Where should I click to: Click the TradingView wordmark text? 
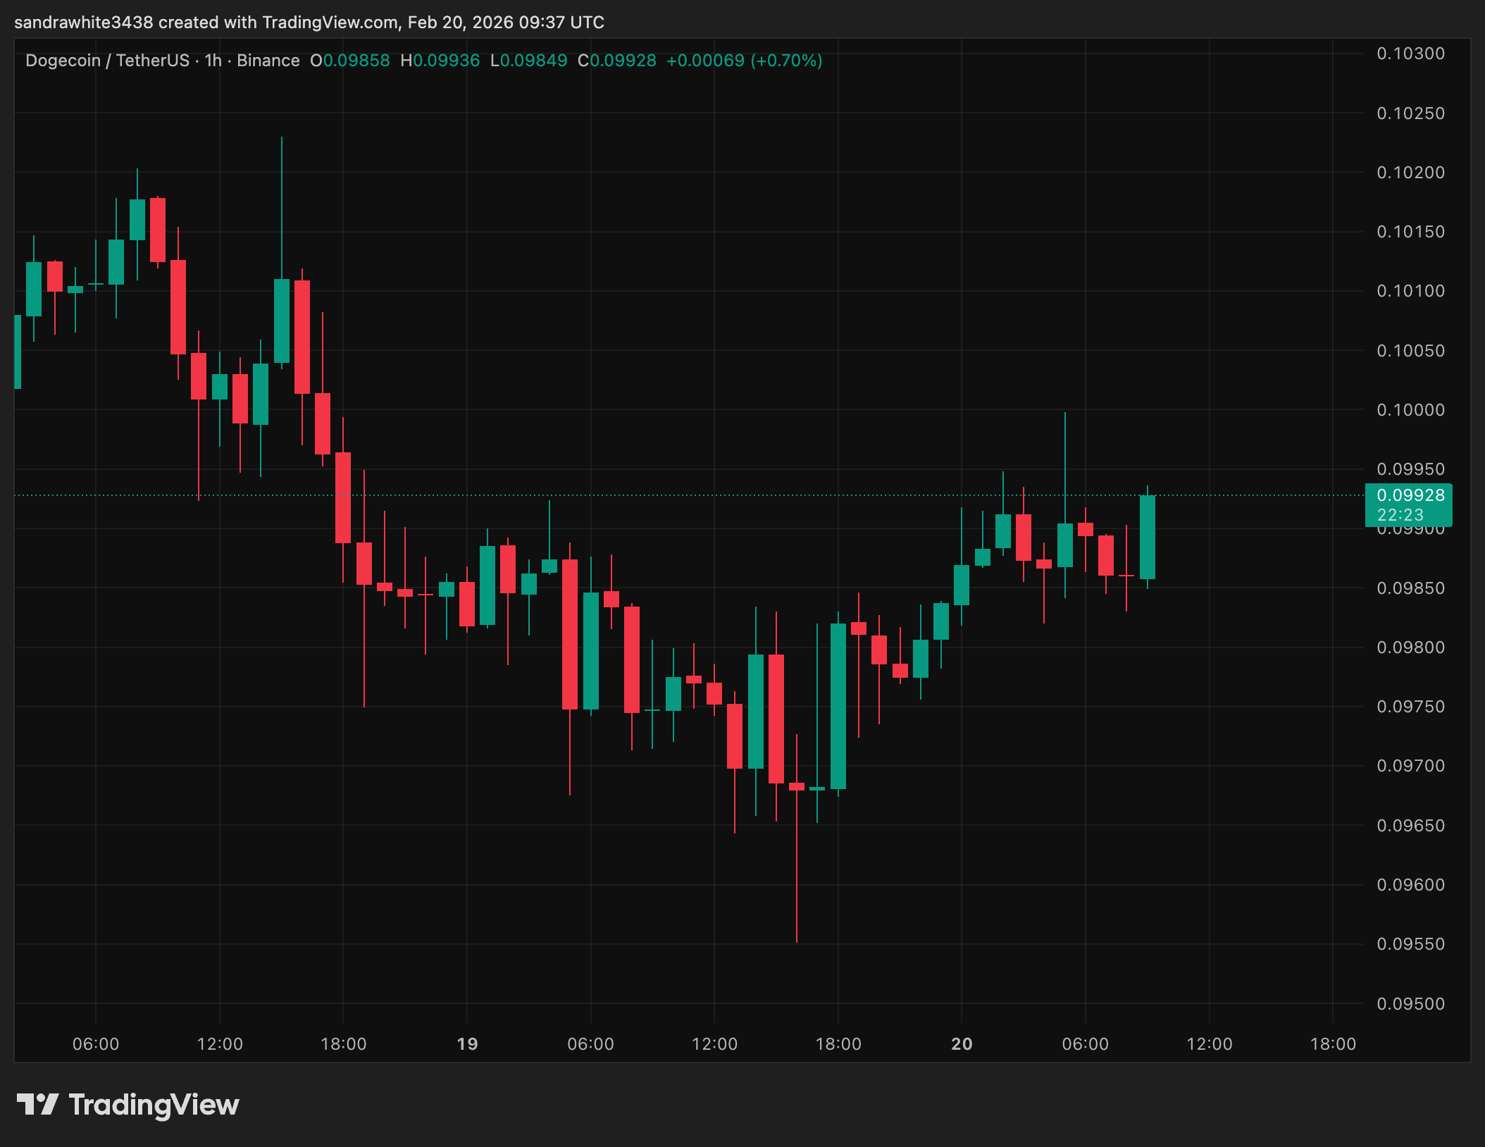(x=154, y=1105)
